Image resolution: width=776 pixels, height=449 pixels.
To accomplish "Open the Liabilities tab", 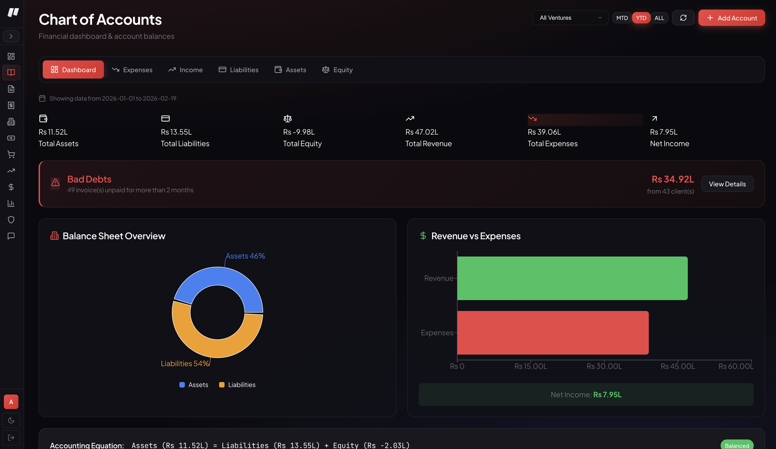I will (x=238, y=70).
